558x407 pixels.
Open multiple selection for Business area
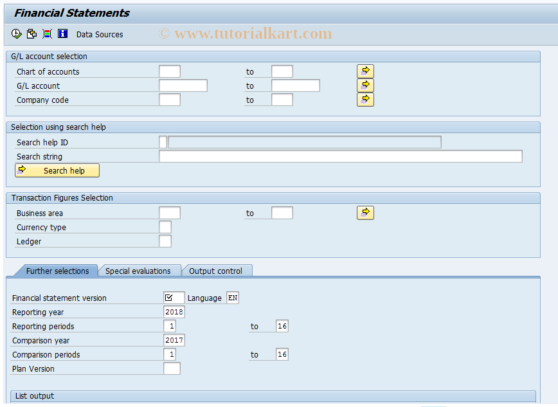365,212
